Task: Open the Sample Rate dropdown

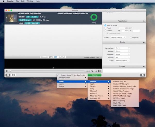Action: click(x=122, y=48)
